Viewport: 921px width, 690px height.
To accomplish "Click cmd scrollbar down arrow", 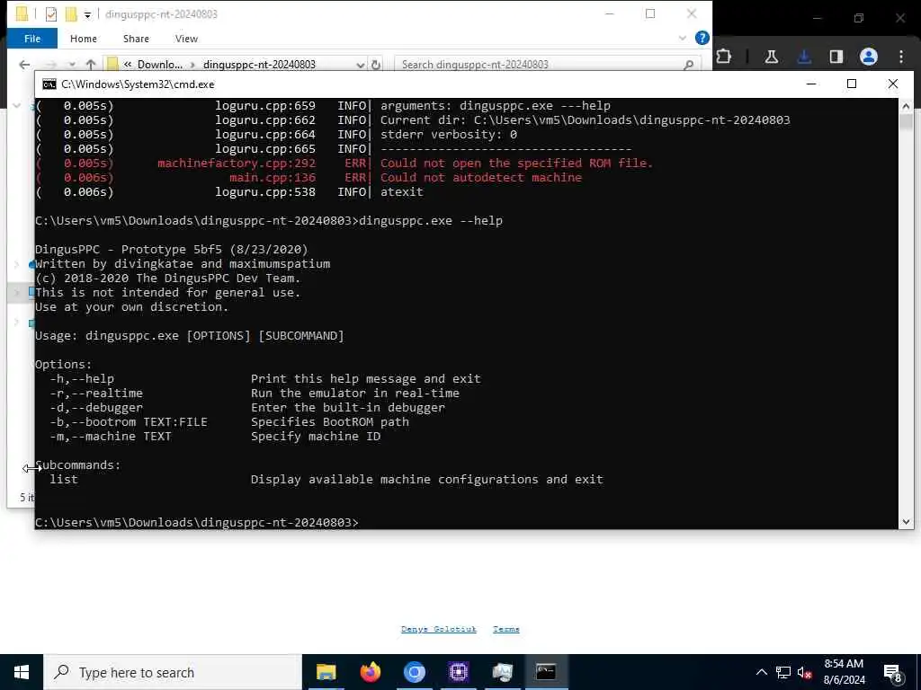I will click(906, 522).
